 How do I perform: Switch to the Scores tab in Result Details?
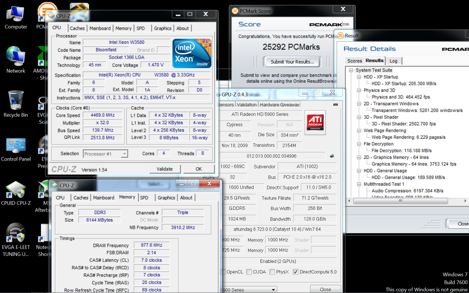[x=355, y=61]
